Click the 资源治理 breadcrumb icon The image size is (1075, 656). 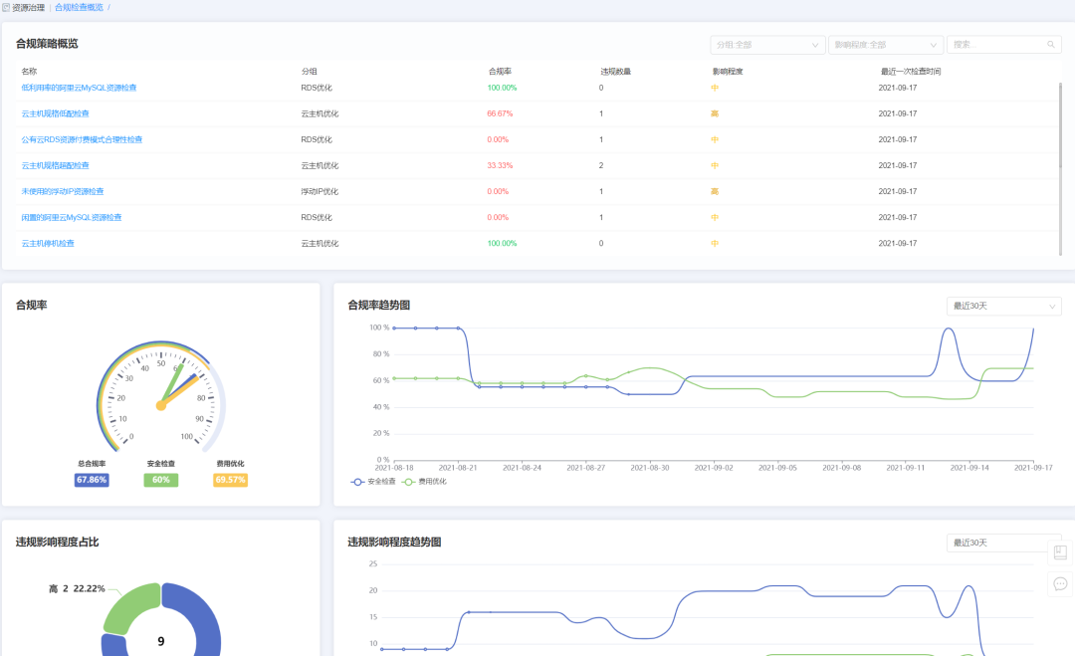[6, 8]
